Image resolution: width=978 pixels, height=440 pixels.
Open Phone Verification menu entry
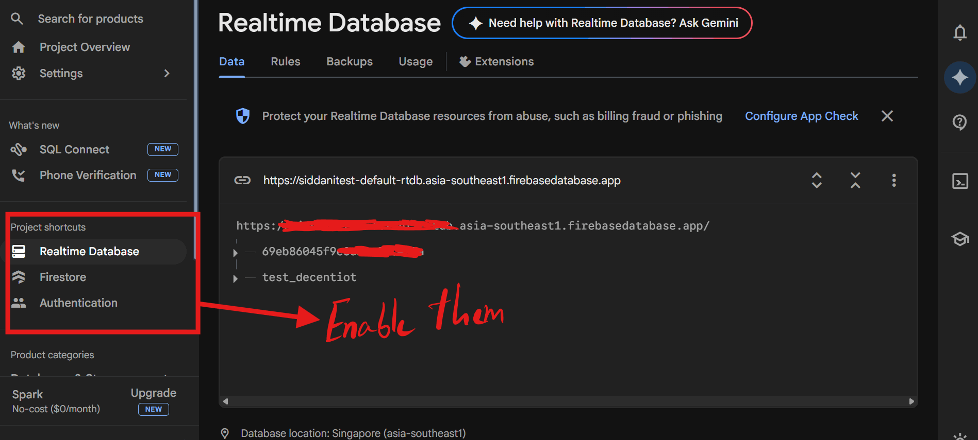click(x=88, y=175)
